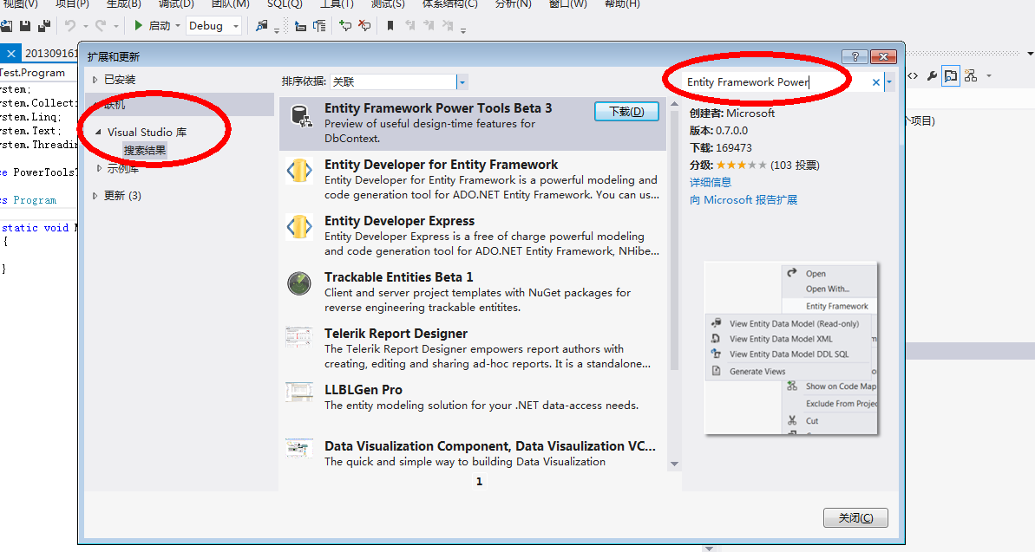The image size is (1035, 552).
Task: Click the save file icon in toolbar
Action: [25, 26]
